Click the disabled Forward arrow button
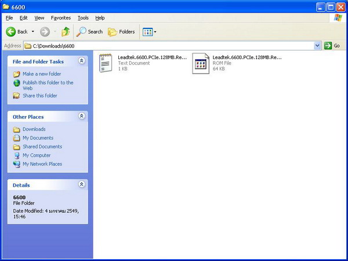348x261 pixels. [x=45, y=32]
